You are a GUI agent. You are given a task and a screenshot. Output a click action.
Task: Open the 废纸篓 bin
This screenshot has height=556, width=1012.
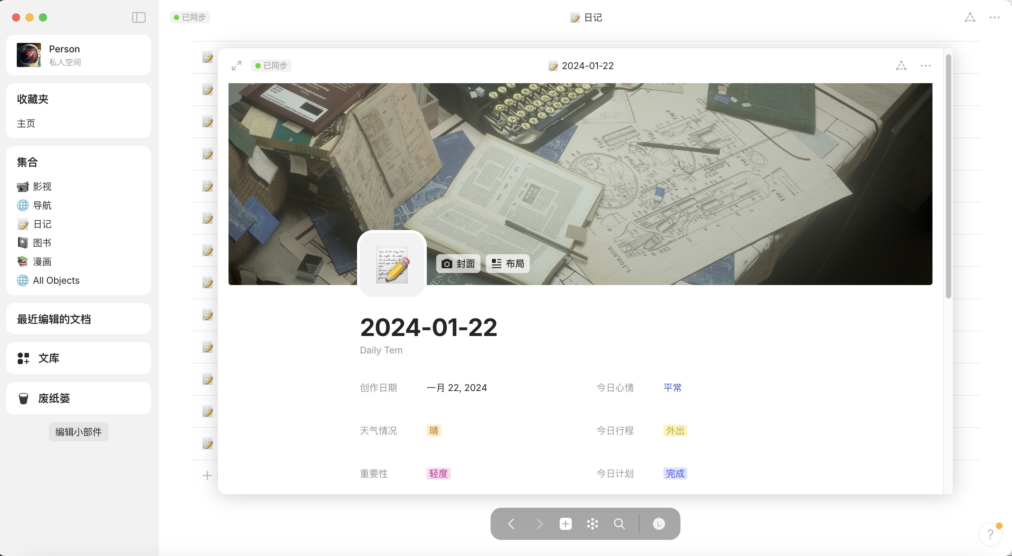54,398
